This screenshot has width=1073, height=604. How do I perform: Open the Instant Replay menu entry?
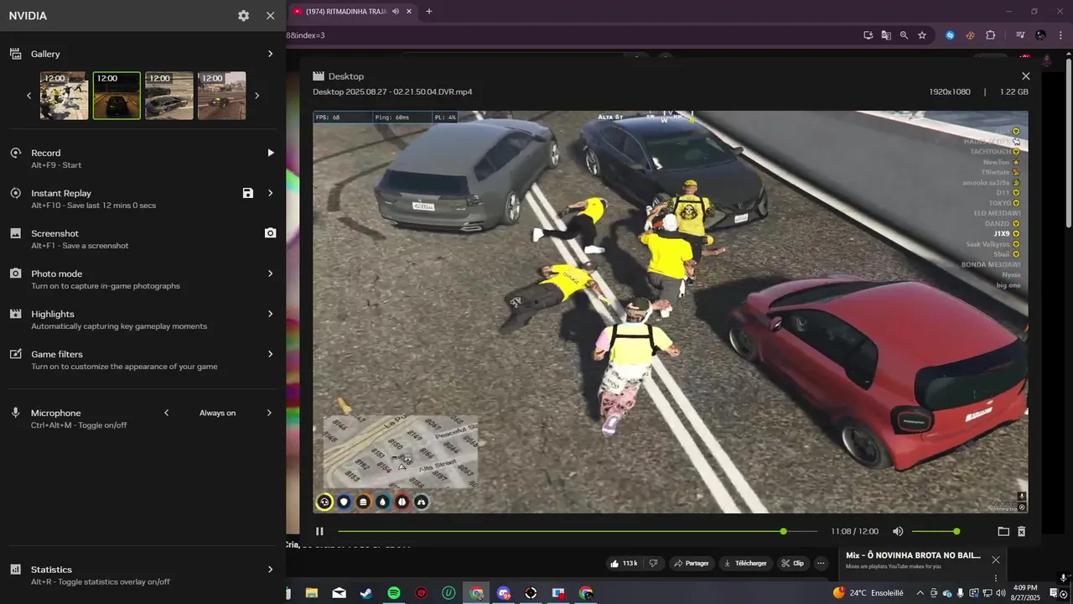point(143,199)
